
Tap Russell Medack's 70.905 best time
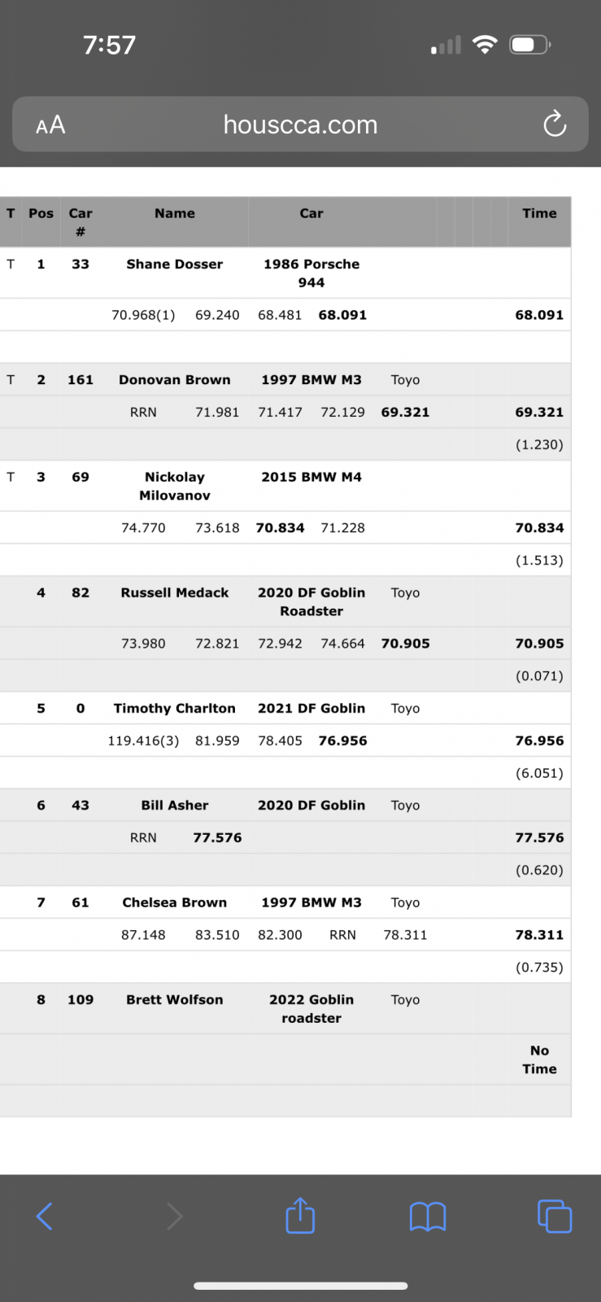click(539, 643)
